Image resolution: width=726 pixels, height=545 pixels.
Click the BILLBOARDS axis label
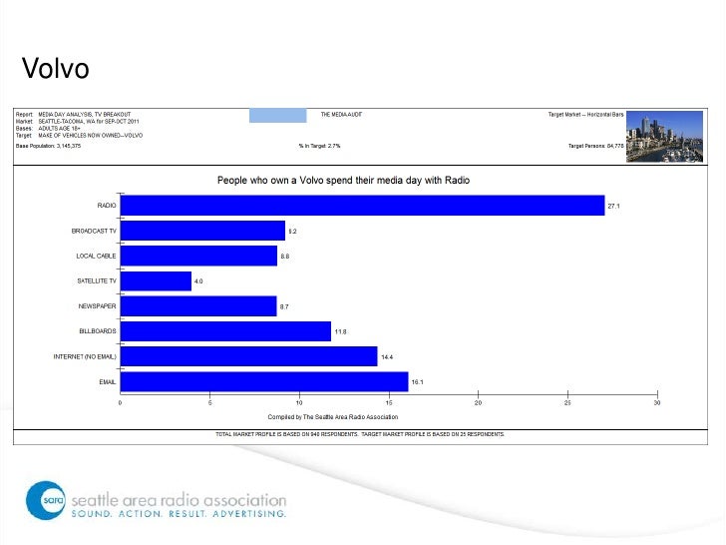pyautogui.click(x=98, y=331)
